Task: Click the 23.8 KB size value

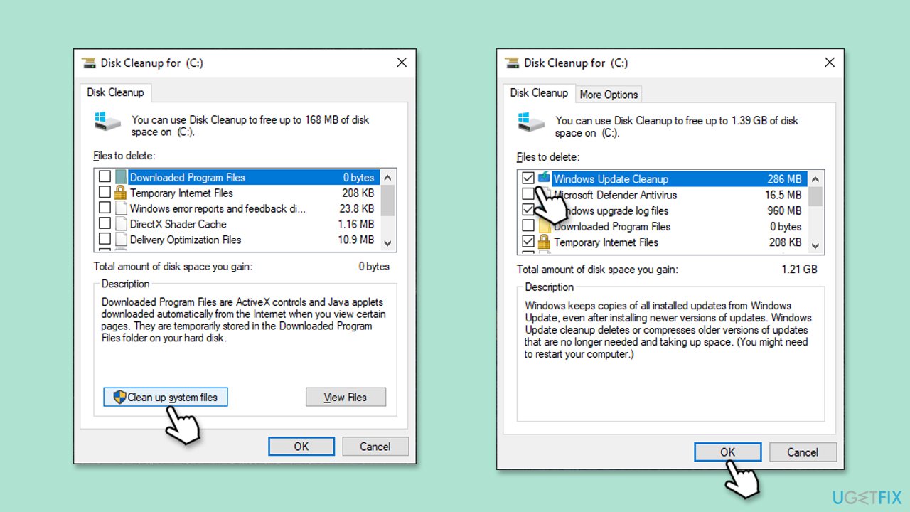Action: coord(356,208)
